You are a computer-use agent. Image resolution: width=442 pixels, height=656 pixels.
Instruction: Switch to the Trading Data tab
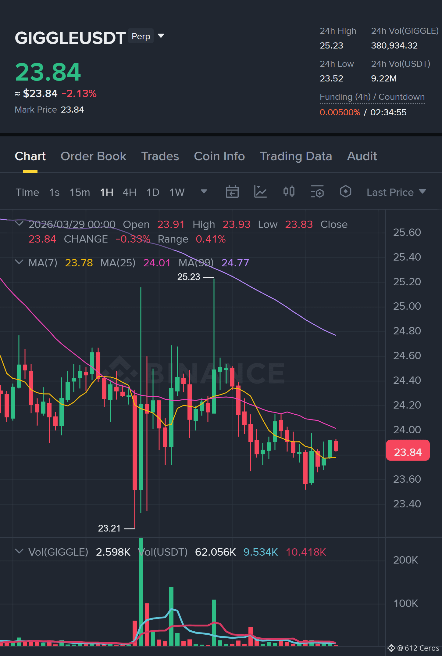click(296, 156)
